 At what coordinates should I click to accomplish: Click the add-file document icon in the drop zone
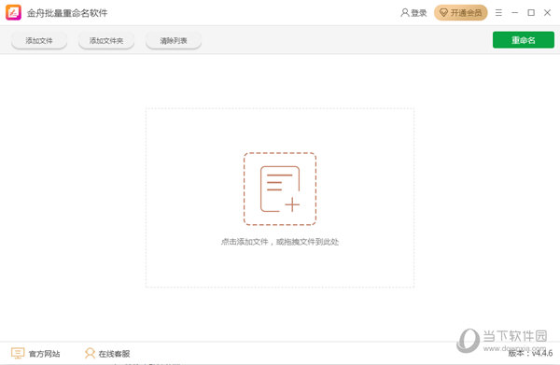280,189
